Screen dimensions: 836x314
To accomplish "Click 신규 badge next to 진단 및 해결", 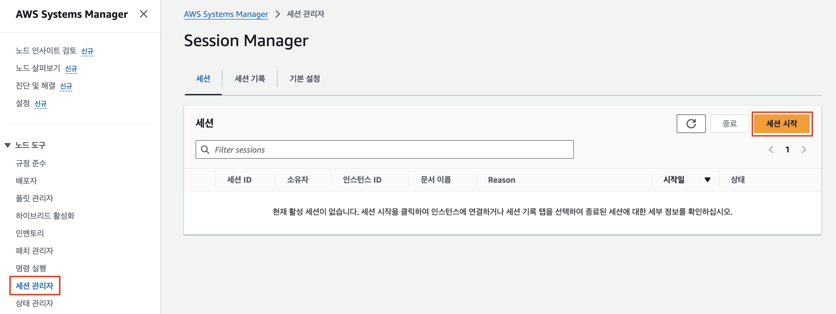I will coord(66,86).
